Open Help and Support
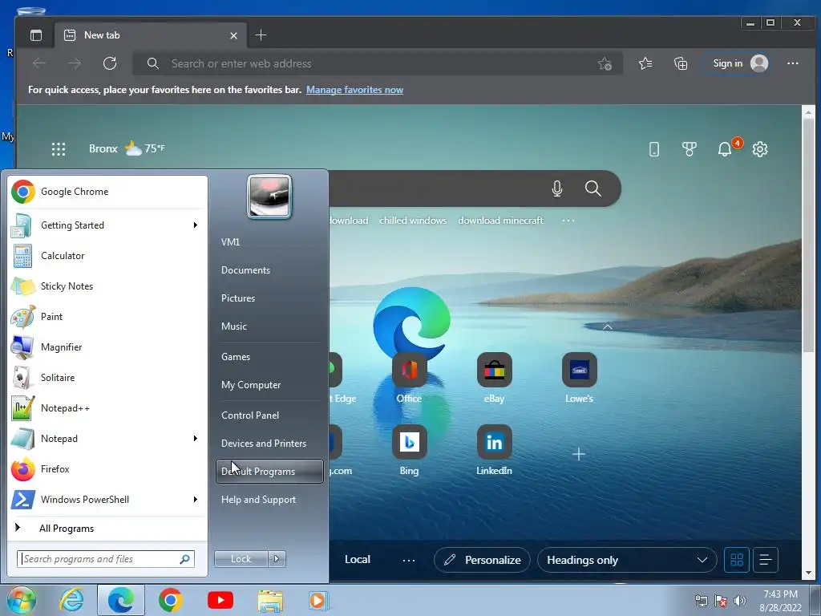Screen dimensions: 821x616 pyautogui.click(x=269, y=500)
